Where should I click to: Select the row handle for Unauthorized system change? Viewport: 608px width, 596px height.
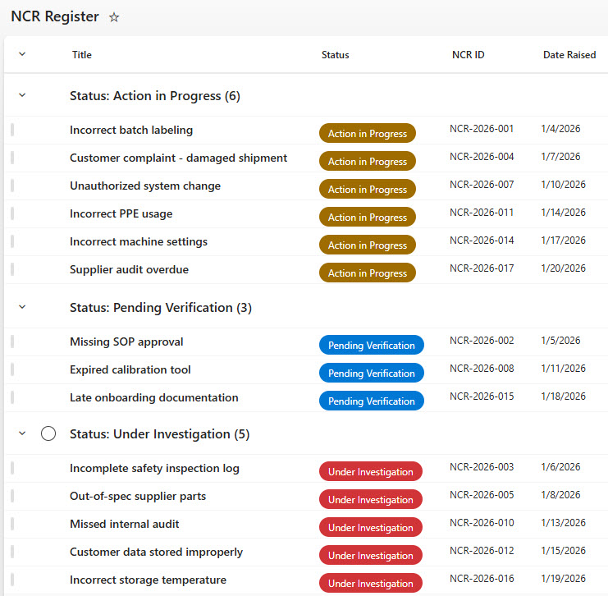[x=12, y=186]
